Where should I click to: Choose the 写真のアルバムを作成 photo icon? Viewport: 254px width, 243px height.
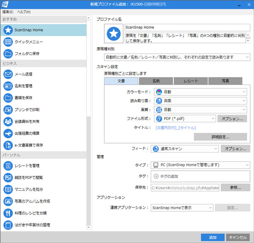[x=8, y=201]
